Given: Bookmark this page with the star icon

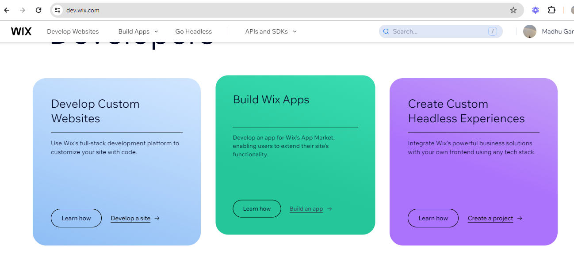Looking at the screenshot, I should 513,10.
